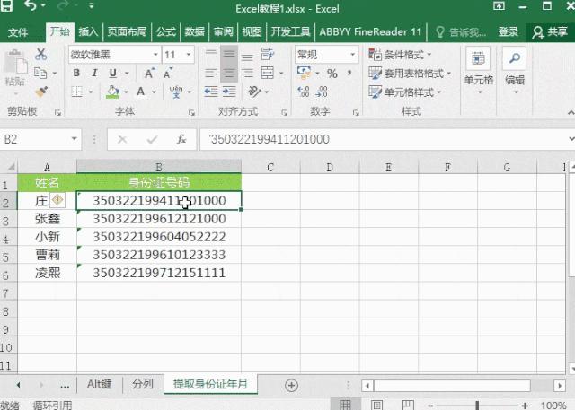Open 条件格式 conditional formatting menu
The height and width of the screenshot is (410, 575).
(x=400, y=55)
